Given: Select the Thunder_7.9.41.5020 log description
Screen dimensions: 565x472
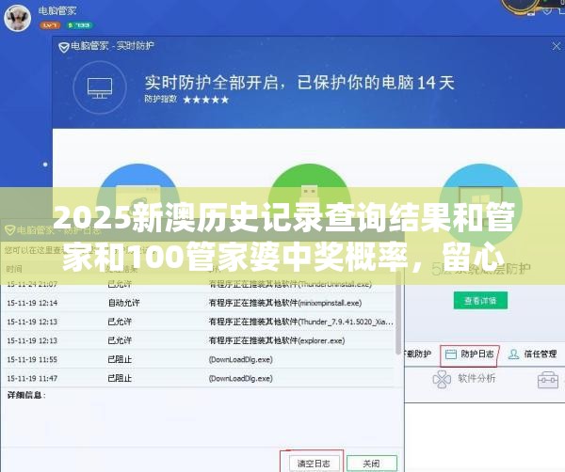Looking at the screenshot, I should pos(301,322).
